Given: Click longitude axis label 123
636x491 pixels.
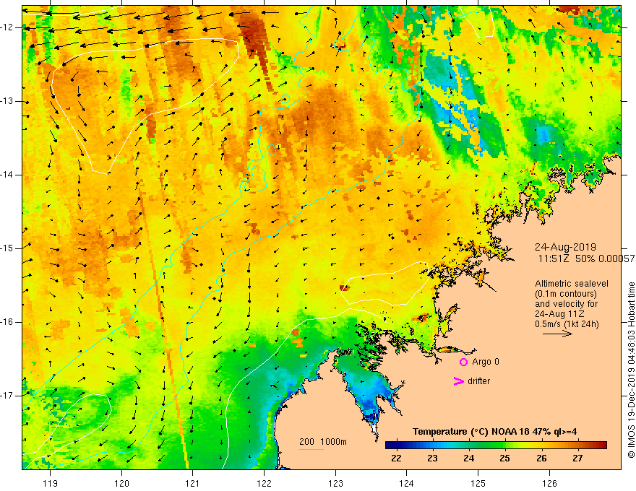Looking at the screenshot, I should [x=335, y=483].
